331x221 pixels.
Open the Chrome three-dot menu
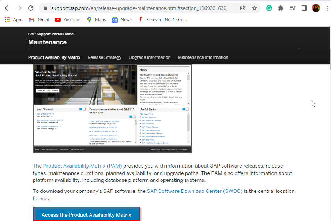pos(328,8)
